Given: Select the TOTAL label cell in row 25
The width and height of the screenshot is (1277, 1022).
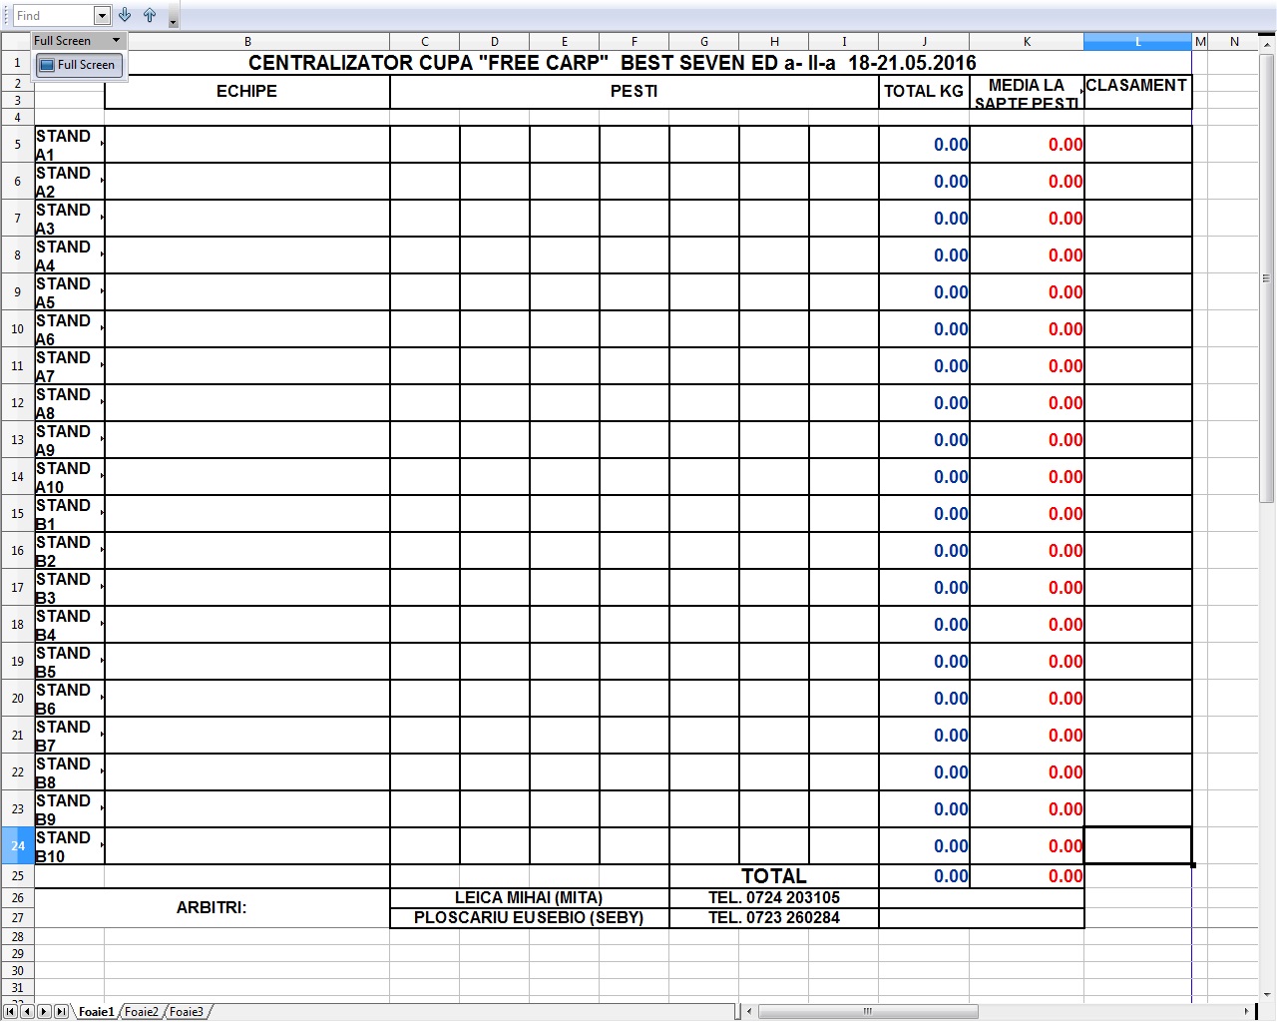Looking at the screenshot, I should click(x=774, y=876).
